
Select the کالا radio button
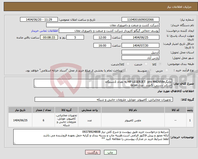[160, 64]
